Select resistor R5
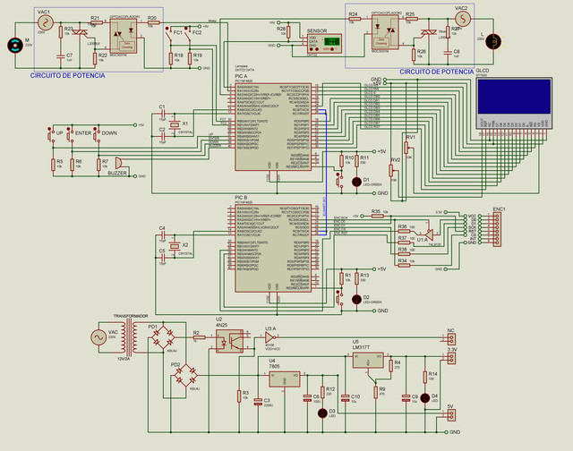573x451 pixels. 53,165
